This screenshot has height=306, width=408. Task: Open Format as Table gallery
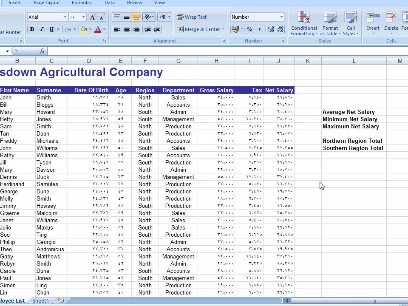point(330,23)
